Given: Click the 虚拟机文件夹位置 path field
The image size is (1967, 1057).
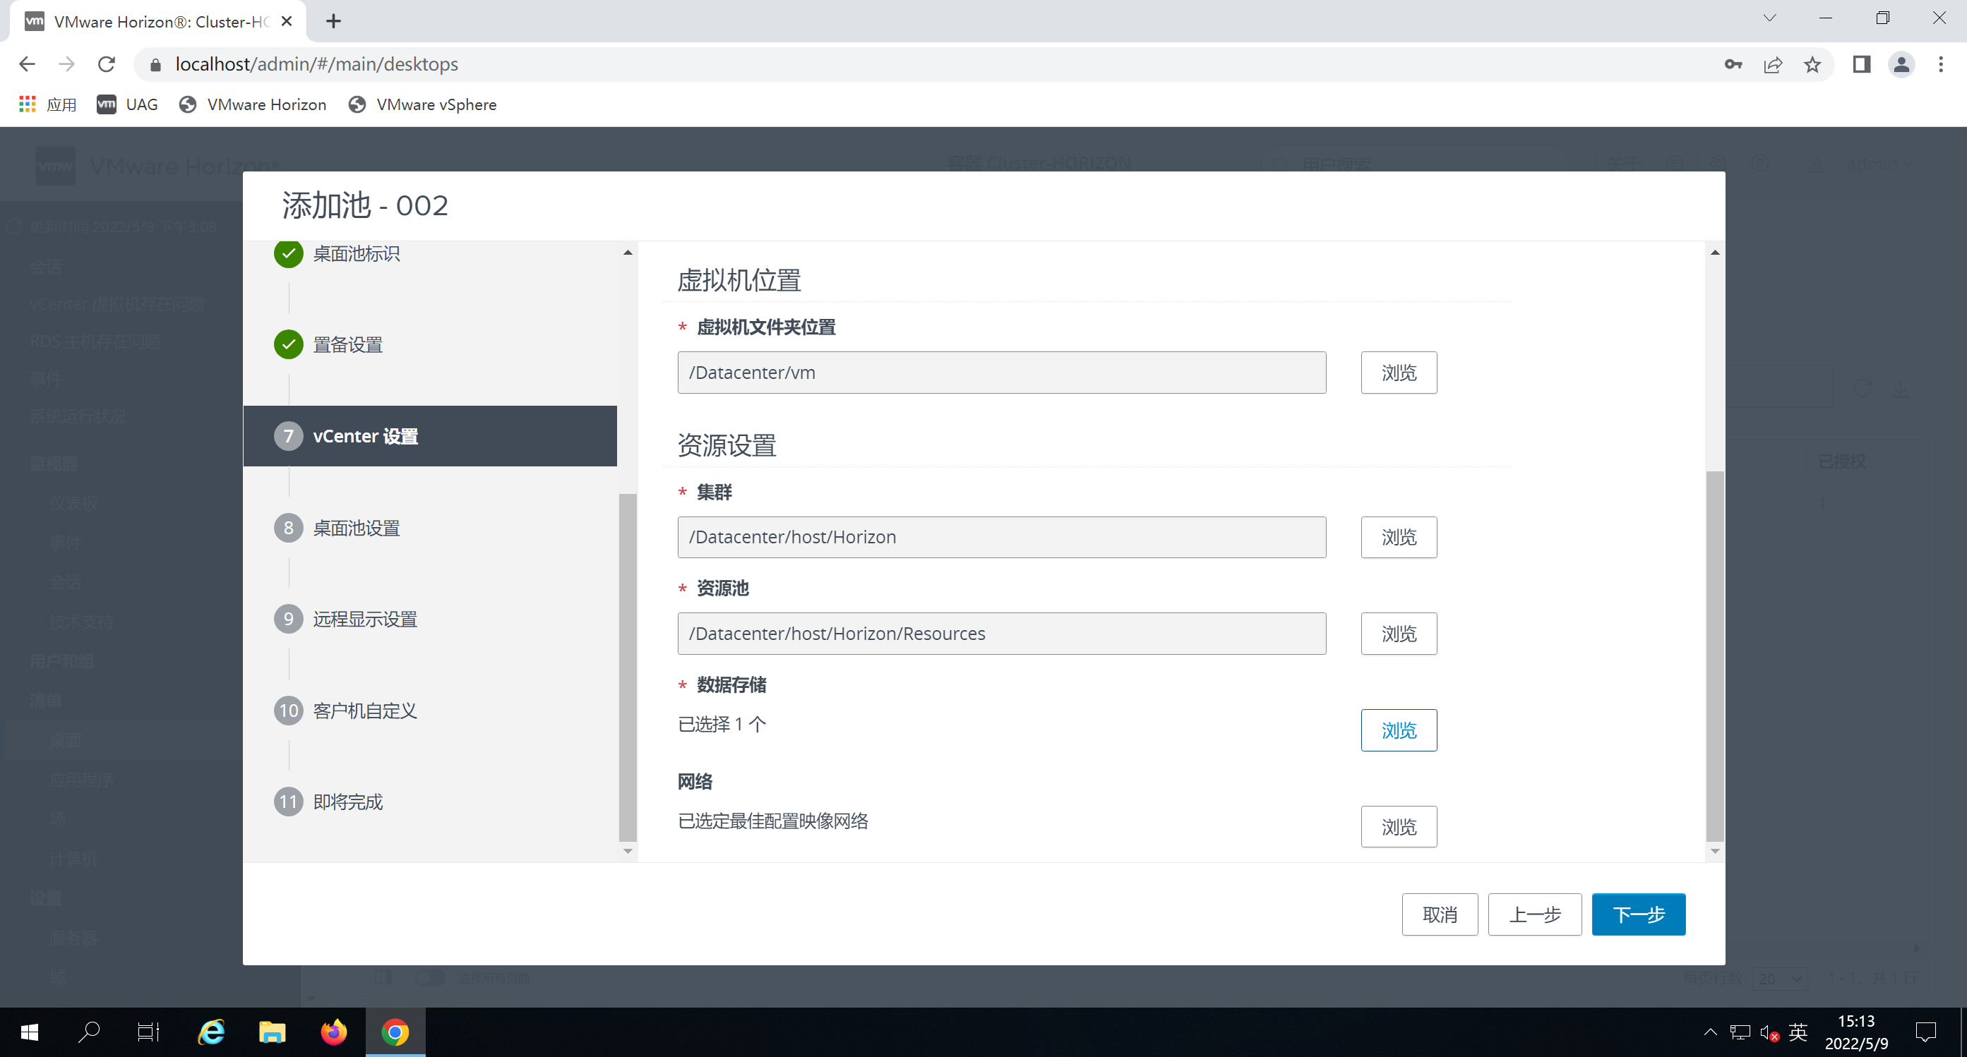Looking at the screenshot, I should 1002,373.
